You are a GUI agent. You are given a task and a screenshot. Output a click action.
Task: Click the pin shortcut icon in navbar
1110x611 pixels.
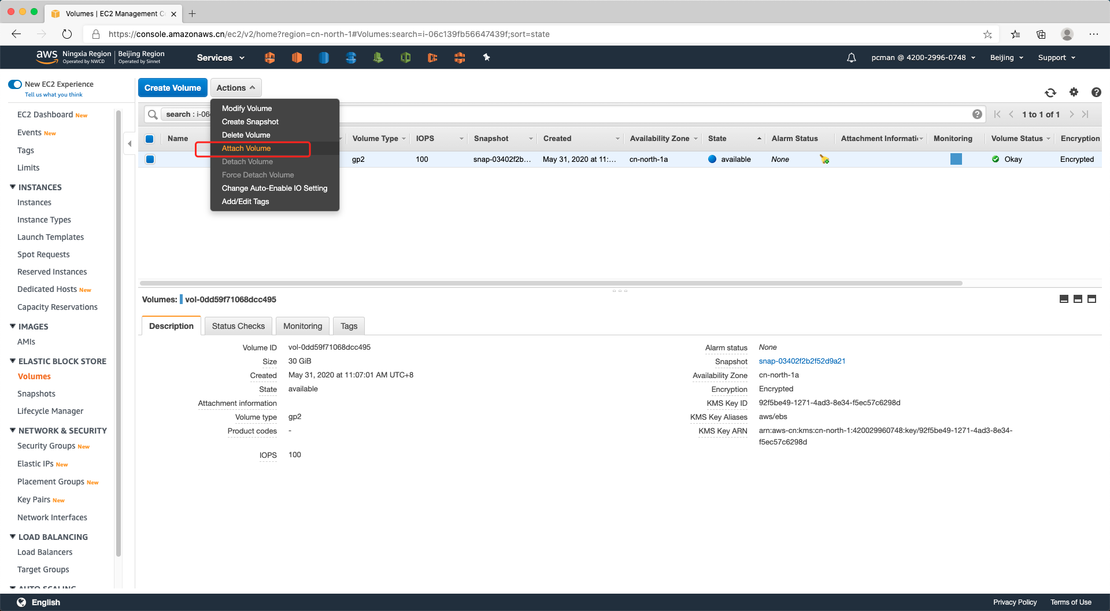[486, 57]
